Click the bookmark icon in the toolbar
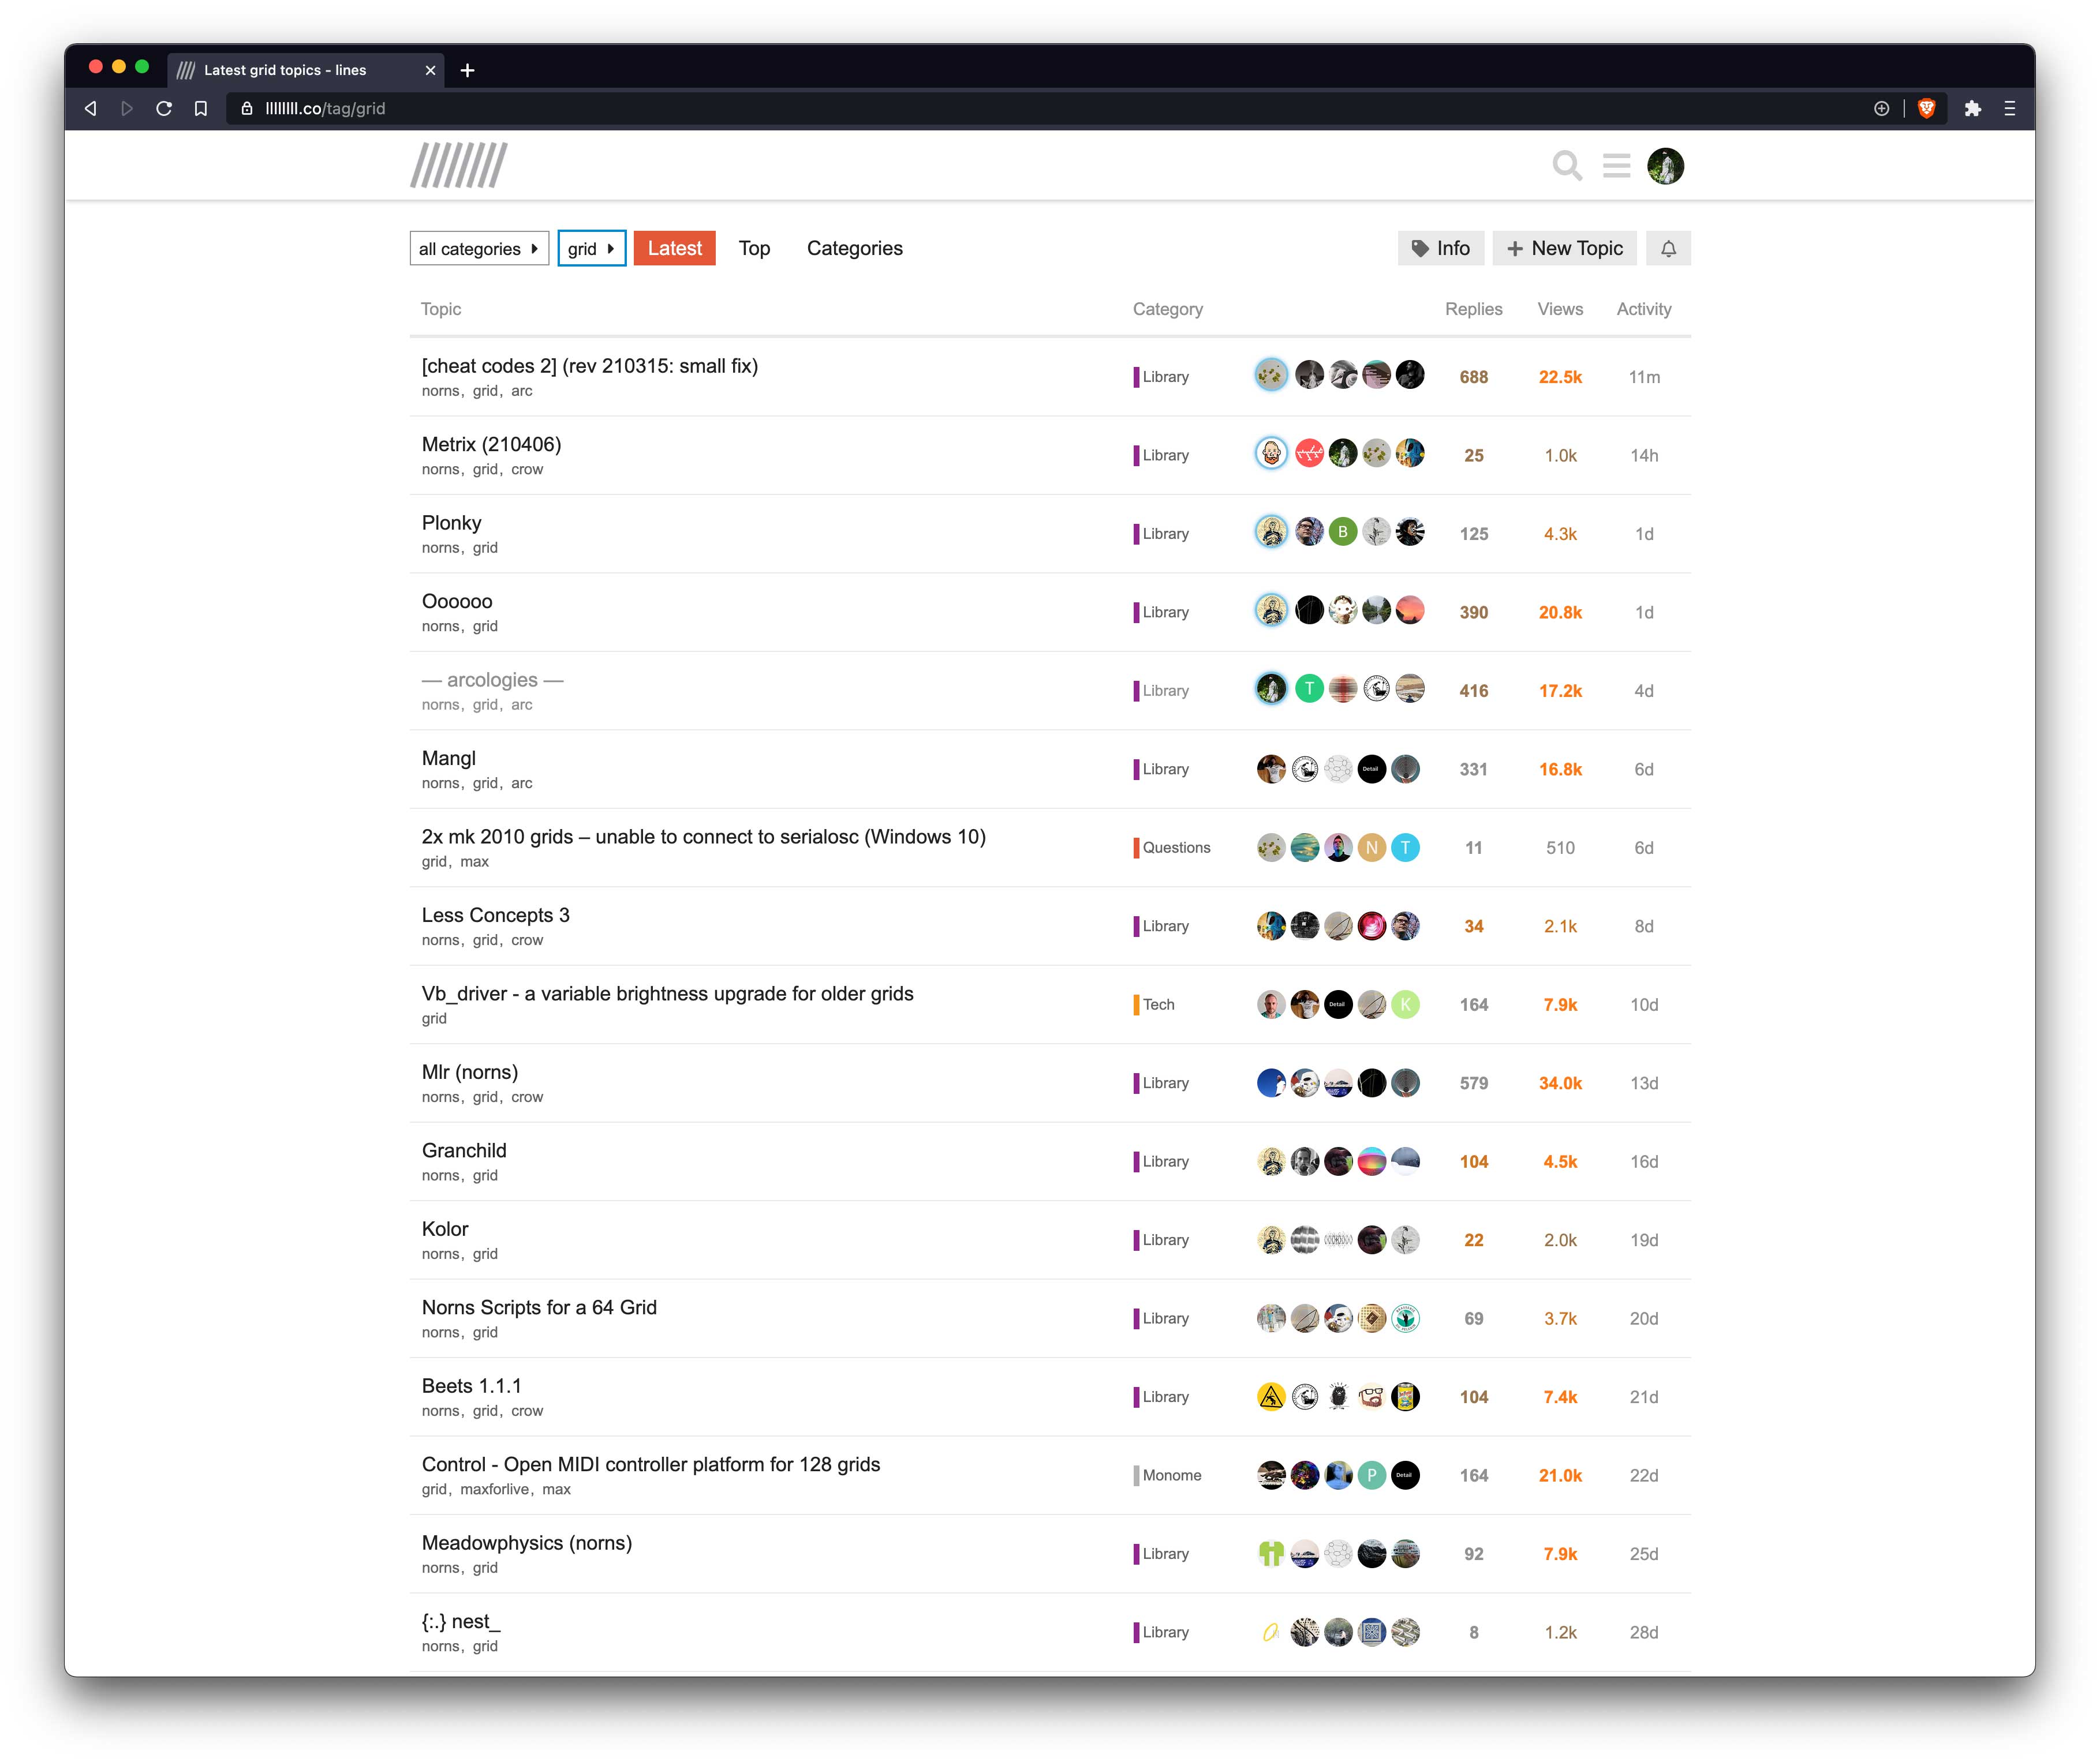This screenshot has width=2100, height=1762. pos(201,108)
